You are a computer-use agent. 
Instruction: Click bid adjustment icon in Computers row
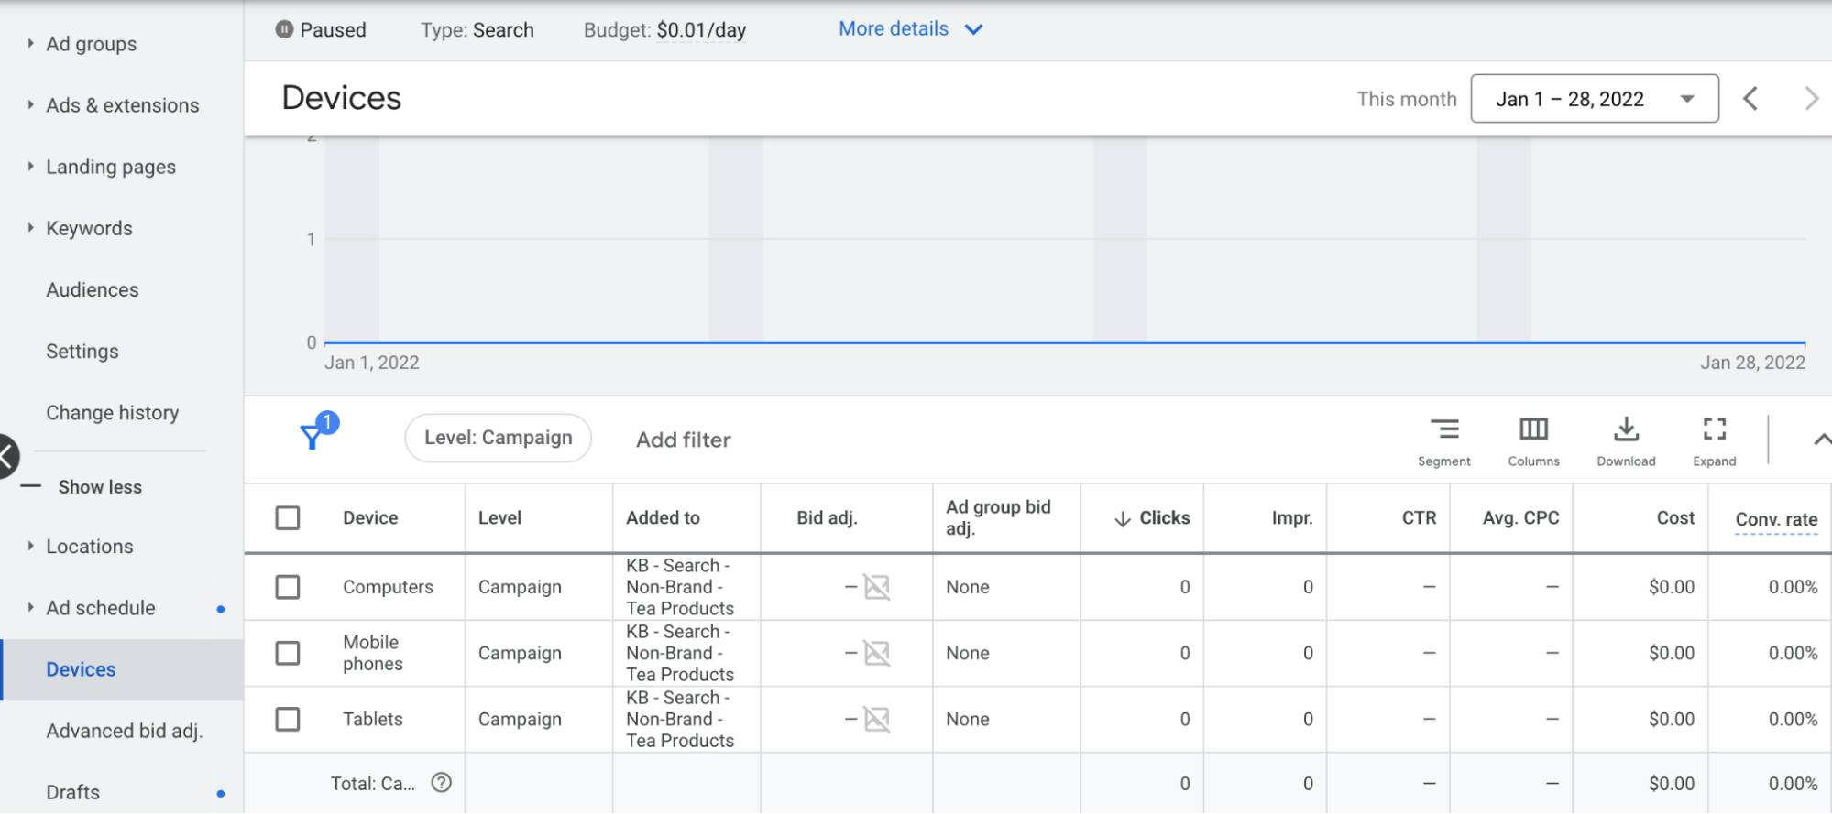[876, 587]
